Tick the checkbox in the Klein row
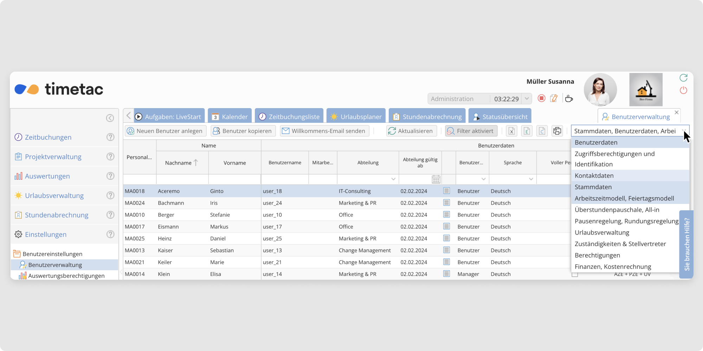 (x=575, y=274)
